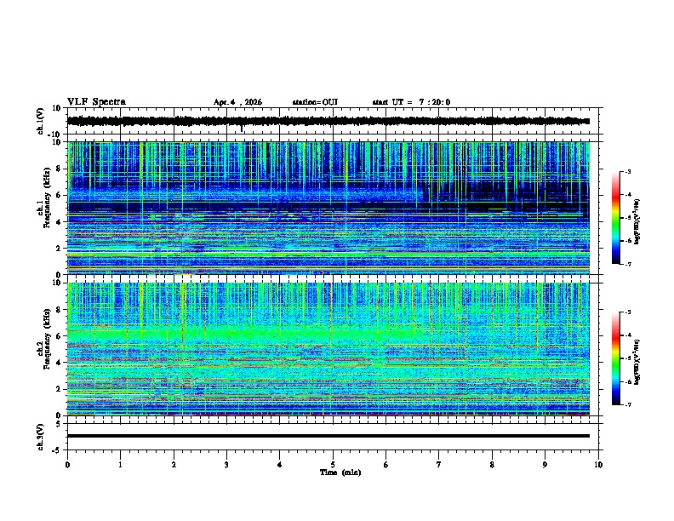Click the "station=OUI" header label
This screenshot has height=521, width=674.
click(x=315, y=102)
